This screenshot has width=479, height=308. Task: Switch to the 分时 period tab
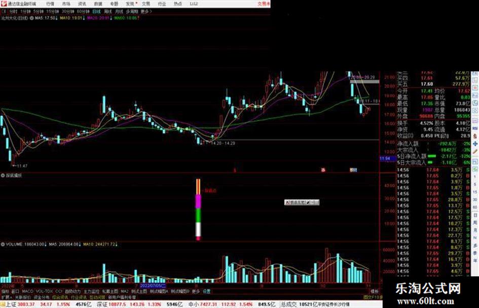pyautogui.click(x=13, y=12)
